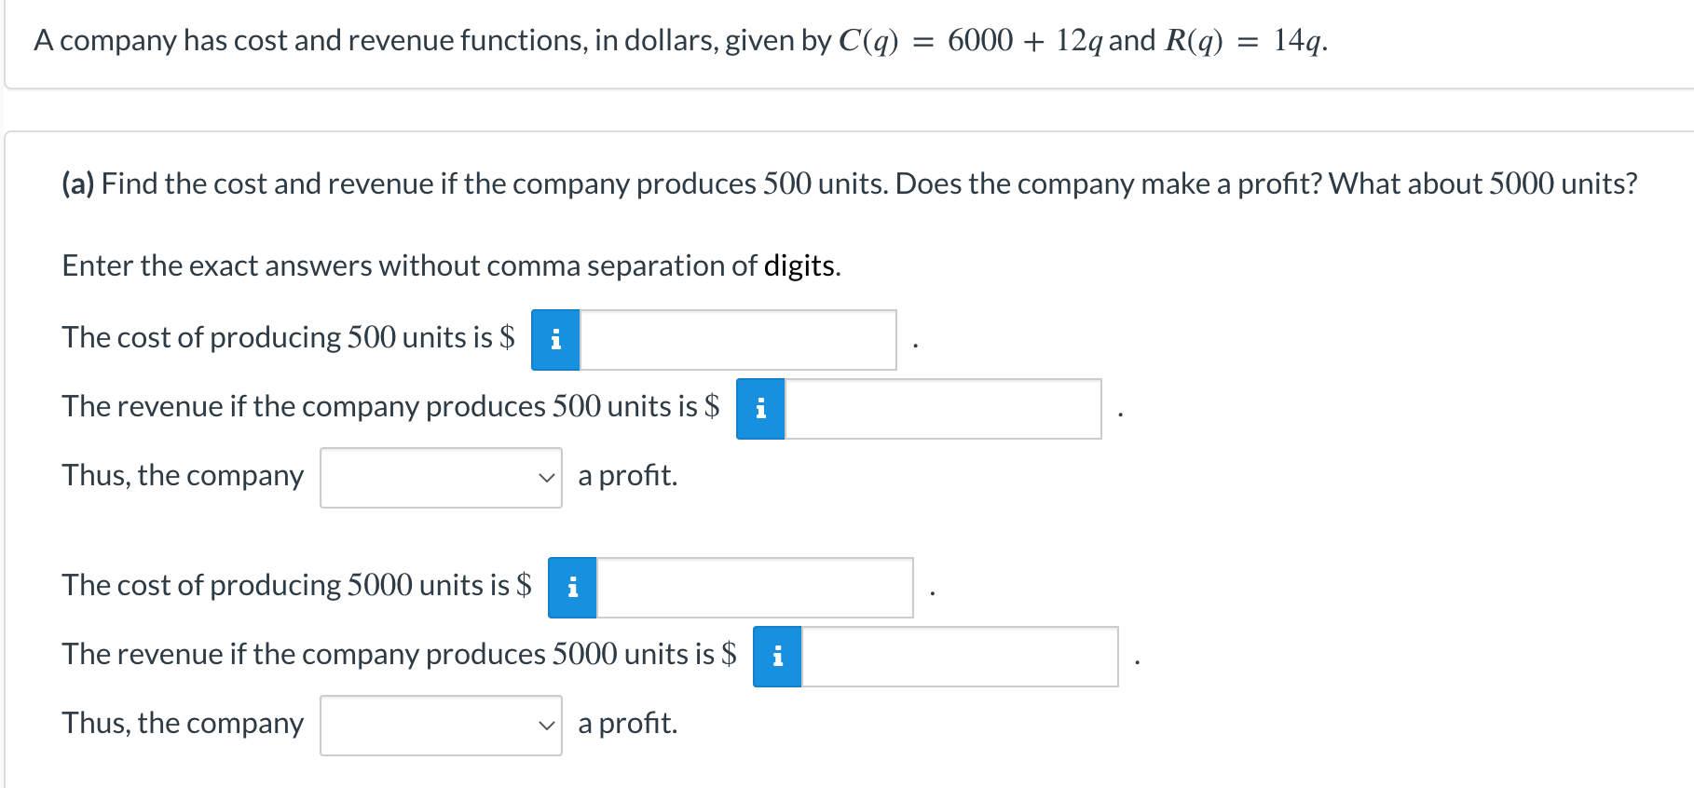Click the second 'Thus, the company' selection box
Screen dimensions: 1694x788
click(441, 726)
